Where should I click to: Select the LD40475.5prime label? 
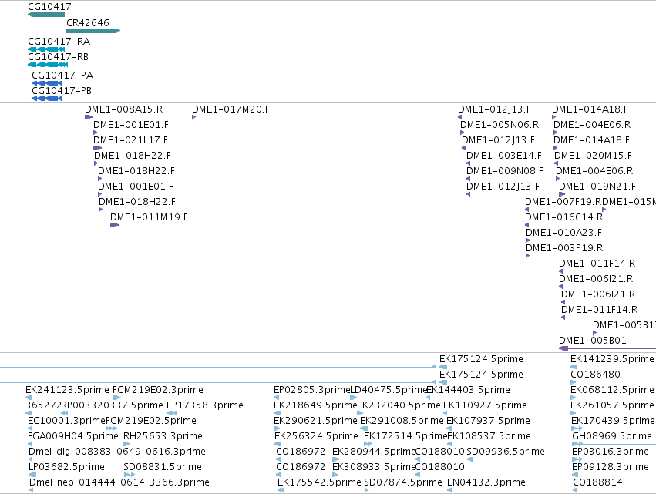(x=389, y=390)
